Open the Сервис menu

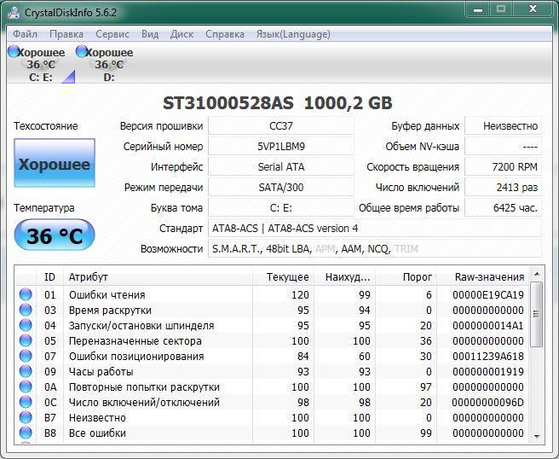(112, 34)
